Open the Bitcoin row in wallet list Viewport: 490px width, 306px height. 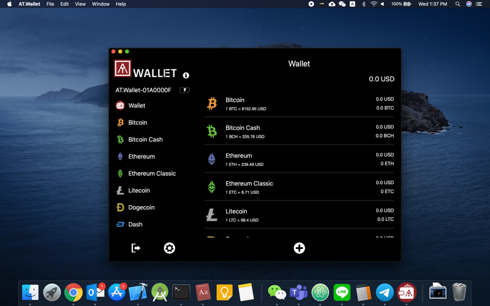(x=300, y=103)
